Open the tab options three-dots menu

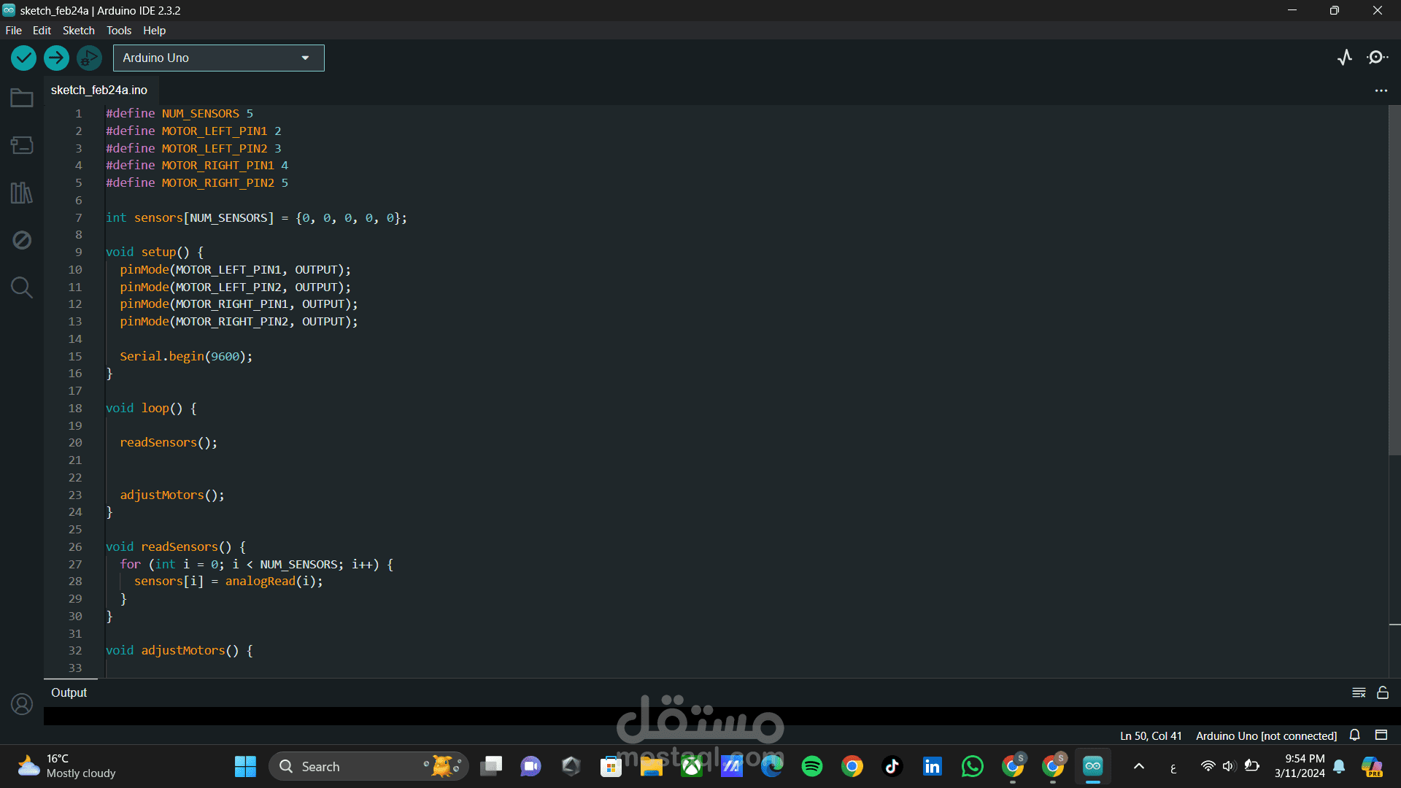(1381, 90)
